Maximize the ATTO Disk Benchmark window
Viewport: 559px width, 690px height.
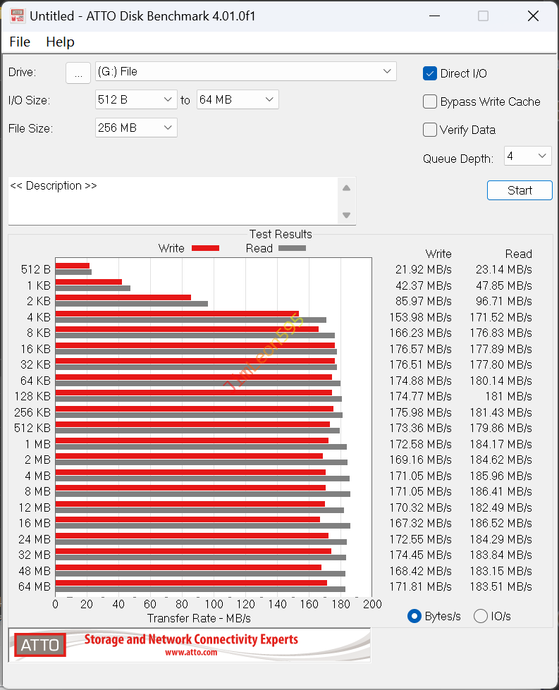point(483,16)
